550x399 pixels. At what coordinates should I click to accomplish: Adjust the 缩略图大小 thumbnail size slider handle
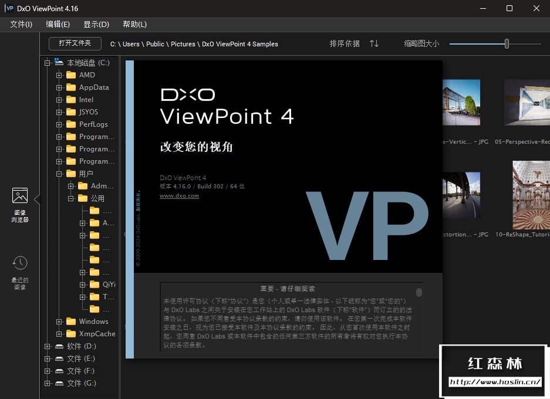[x=507, y=44]
